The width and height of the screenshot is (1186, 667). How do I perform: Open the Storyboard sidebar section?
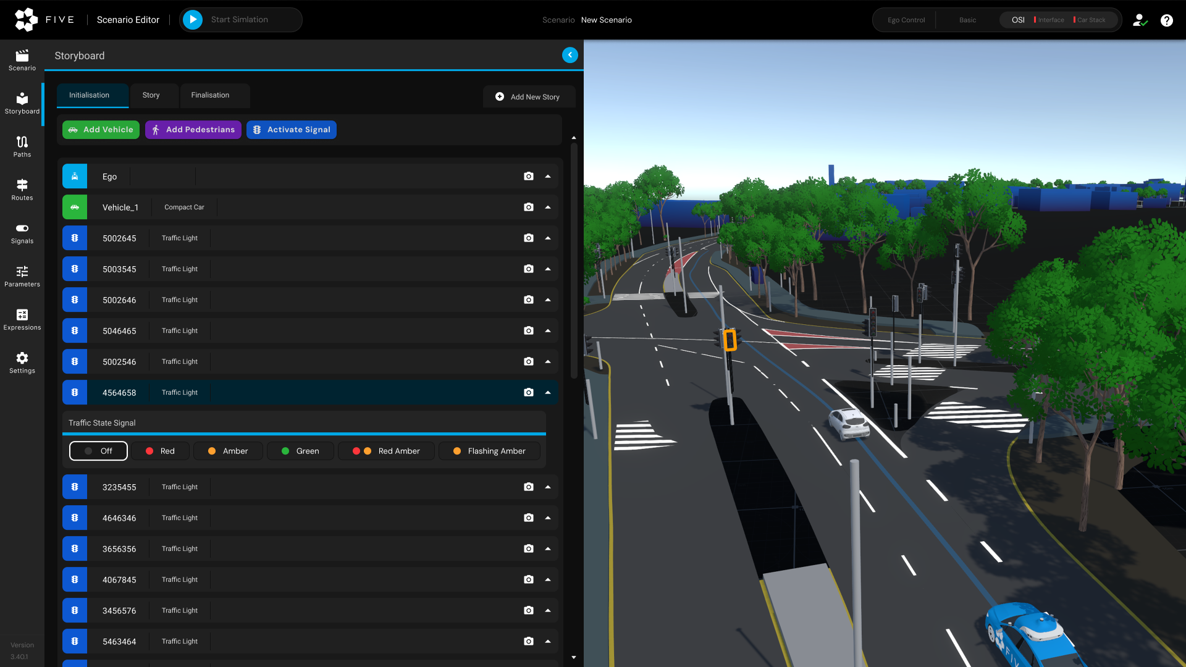[22, 103]
